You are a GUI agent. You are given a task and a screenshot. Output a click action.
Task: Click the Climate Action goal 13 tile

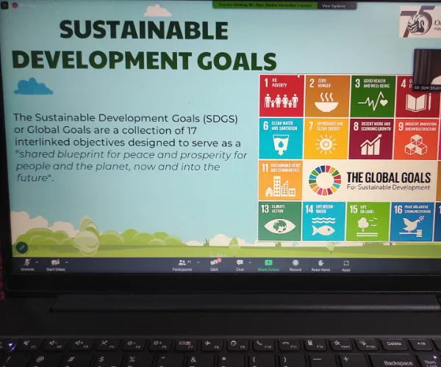coord(279,221)
